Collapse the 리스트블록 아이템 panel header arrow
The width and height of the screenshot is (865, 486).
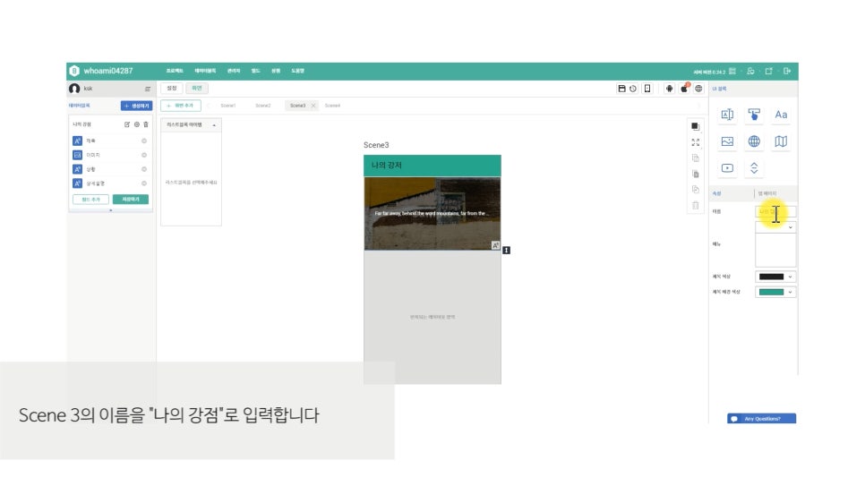(x=214, y=125)
